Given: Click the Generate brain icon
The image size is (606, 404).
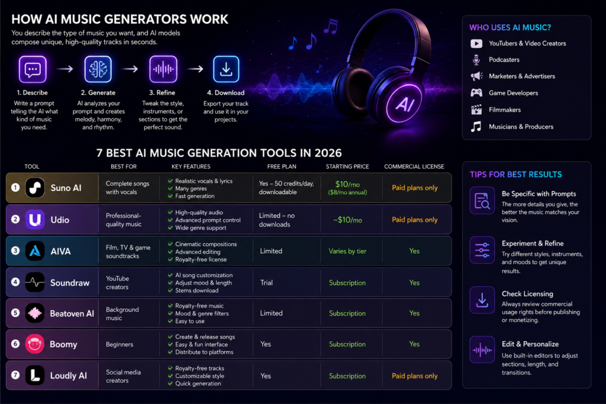Looking at the screenshot, I should click(x=98, y=69).
